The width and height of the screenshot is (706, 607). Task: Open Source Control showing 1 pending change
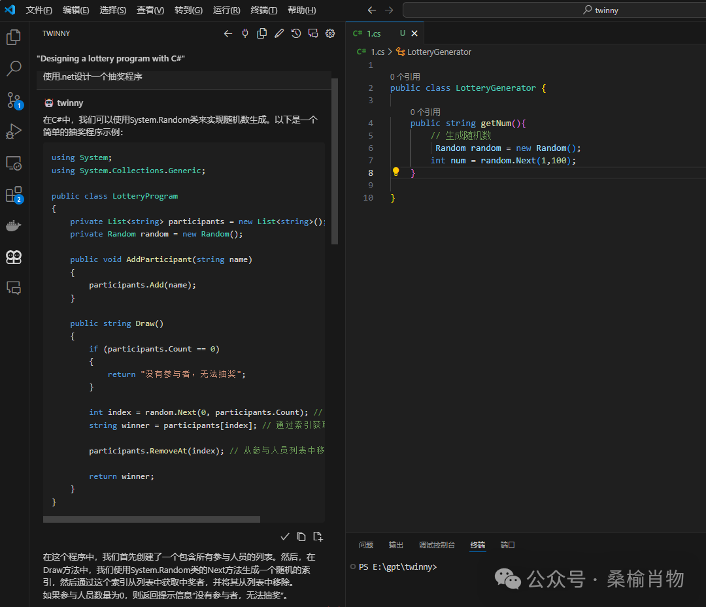[x=14, y=100]
